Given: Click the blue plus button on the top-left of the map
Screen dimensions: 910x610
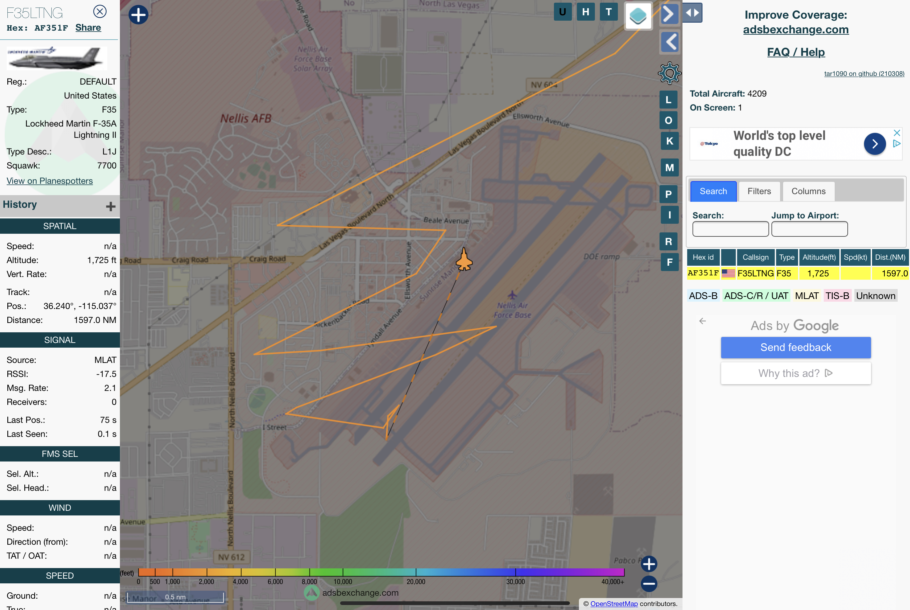Looking at the screenshot, I should tap(139, 15).
